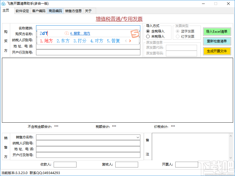Open the 软件设定 tab
Viewport: 235px width, 176px height.
pos(22,11)
